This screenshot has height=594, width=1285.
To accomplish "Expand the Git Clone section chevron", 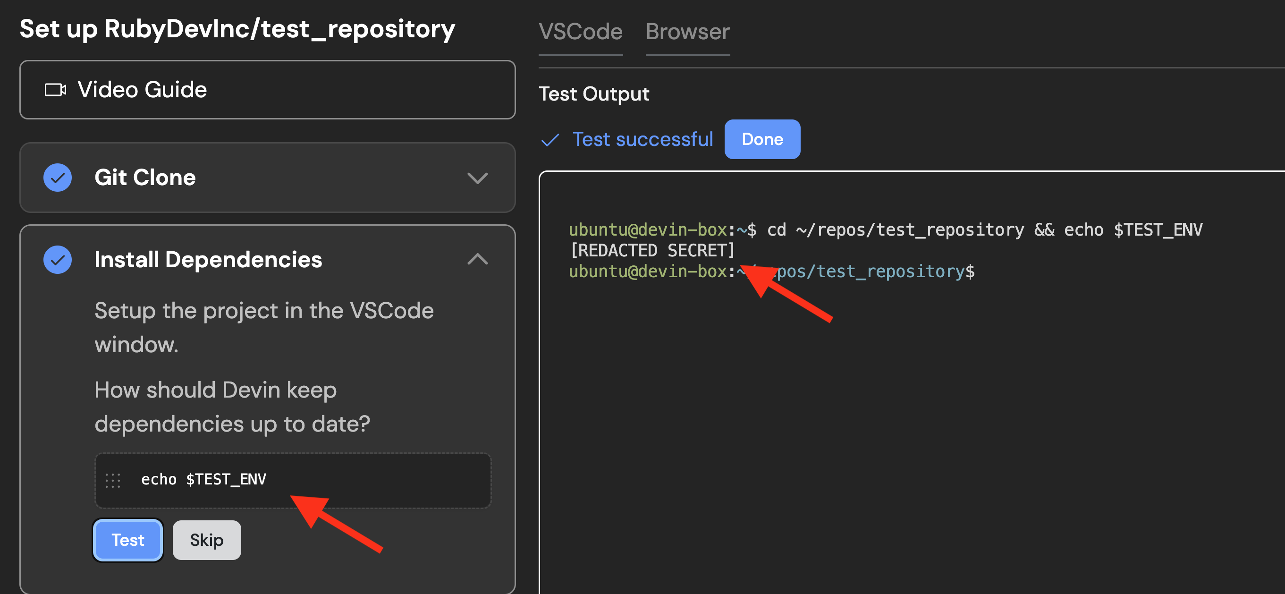I will click(x=477, y=178).
